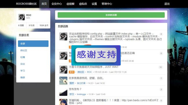Click the 置顶 tag on JUST WAIT topic
The height and width of the screenshot is (105, 188).
(71, 72)
